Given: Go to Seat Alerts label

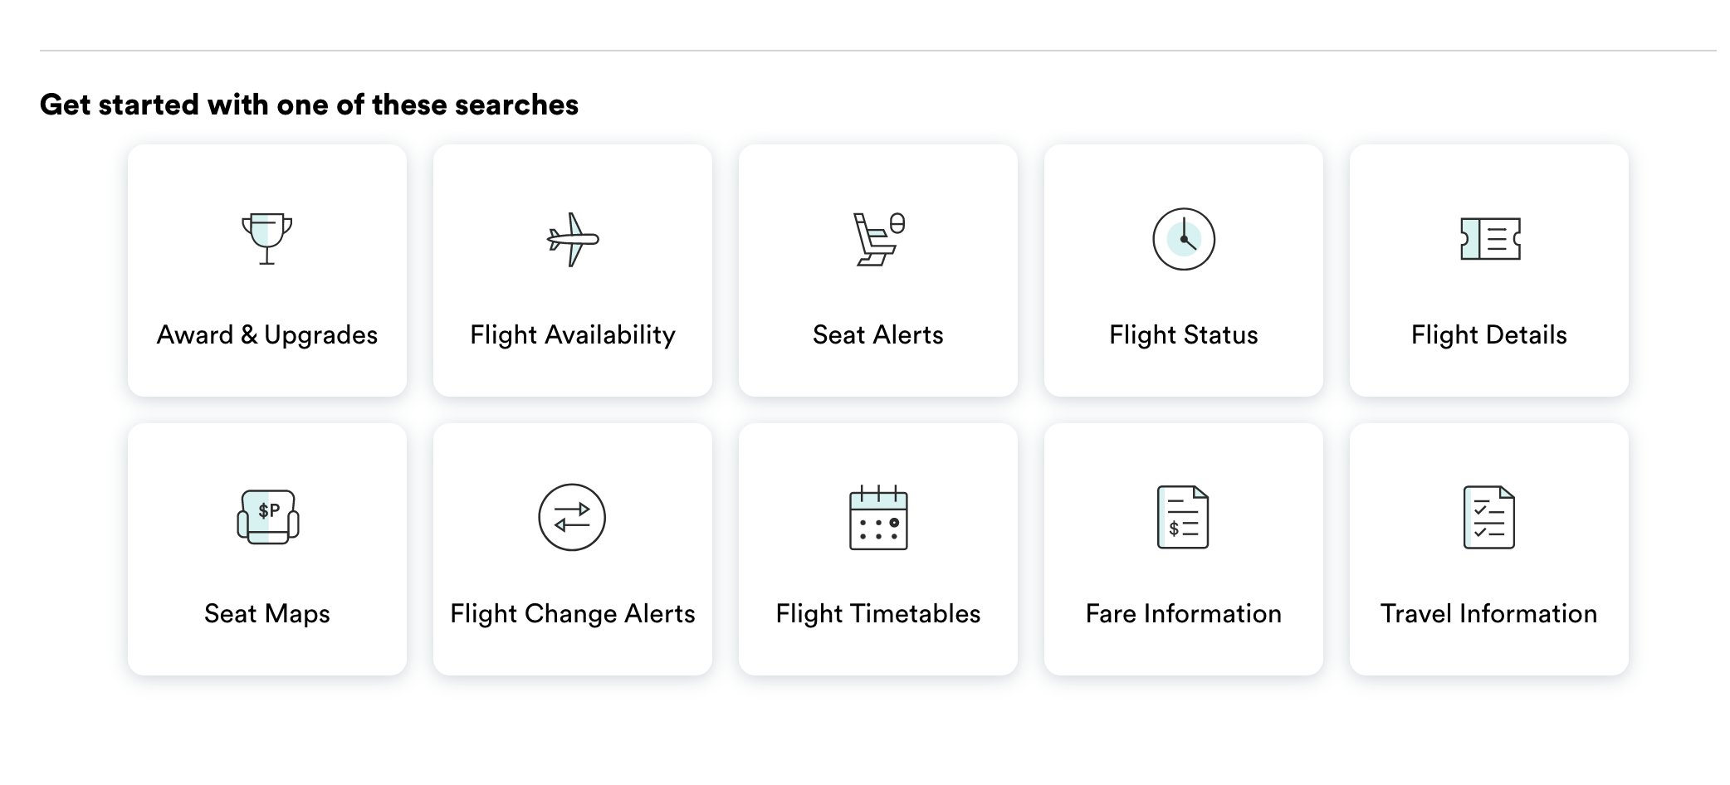Looking at the screenshot, I should [x=878, y=334].
